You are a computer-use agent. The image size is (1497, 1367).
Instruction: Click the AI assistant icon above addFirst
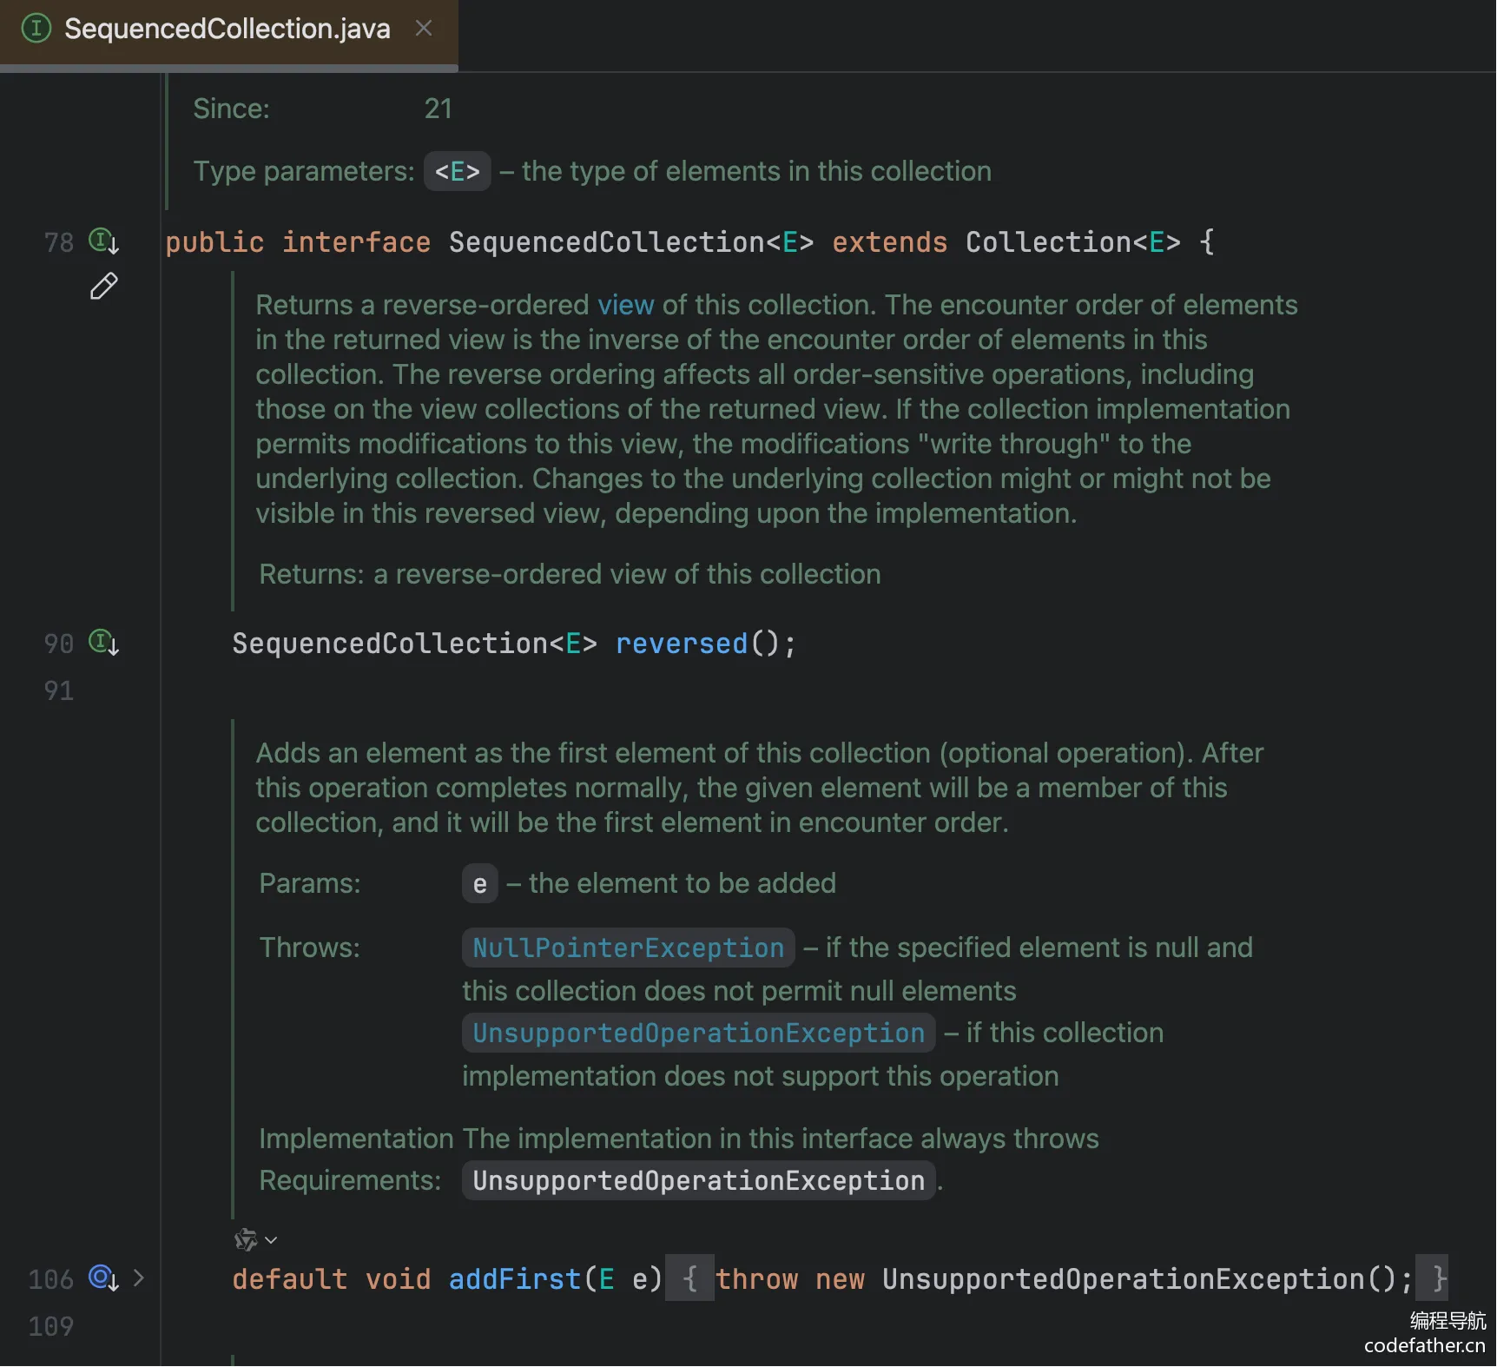(246, 1239)
